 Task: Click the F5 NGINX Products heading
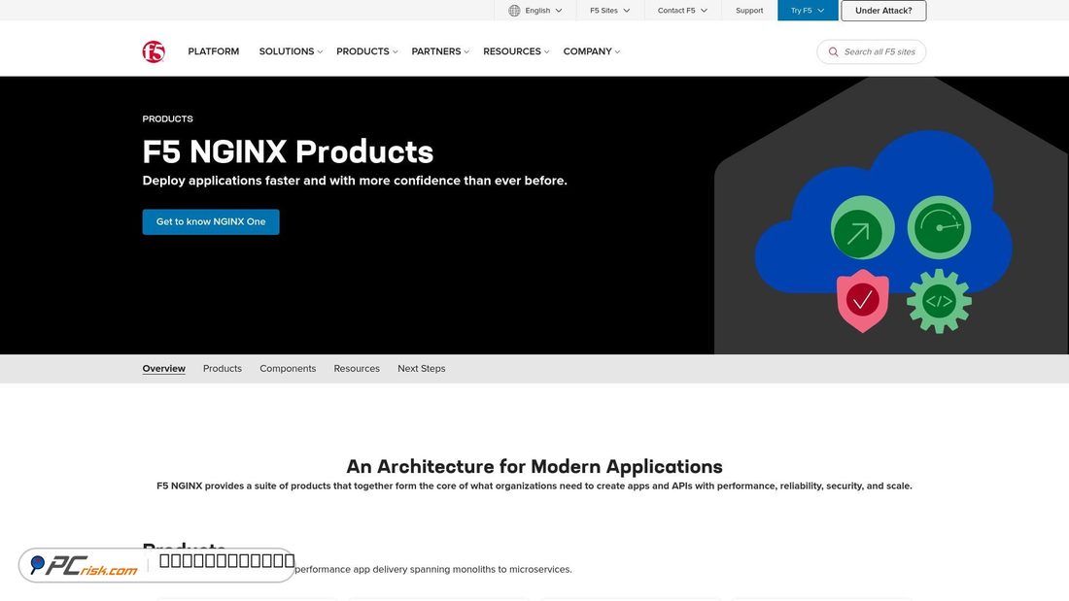pyautogui.click(x=288, y=151)
